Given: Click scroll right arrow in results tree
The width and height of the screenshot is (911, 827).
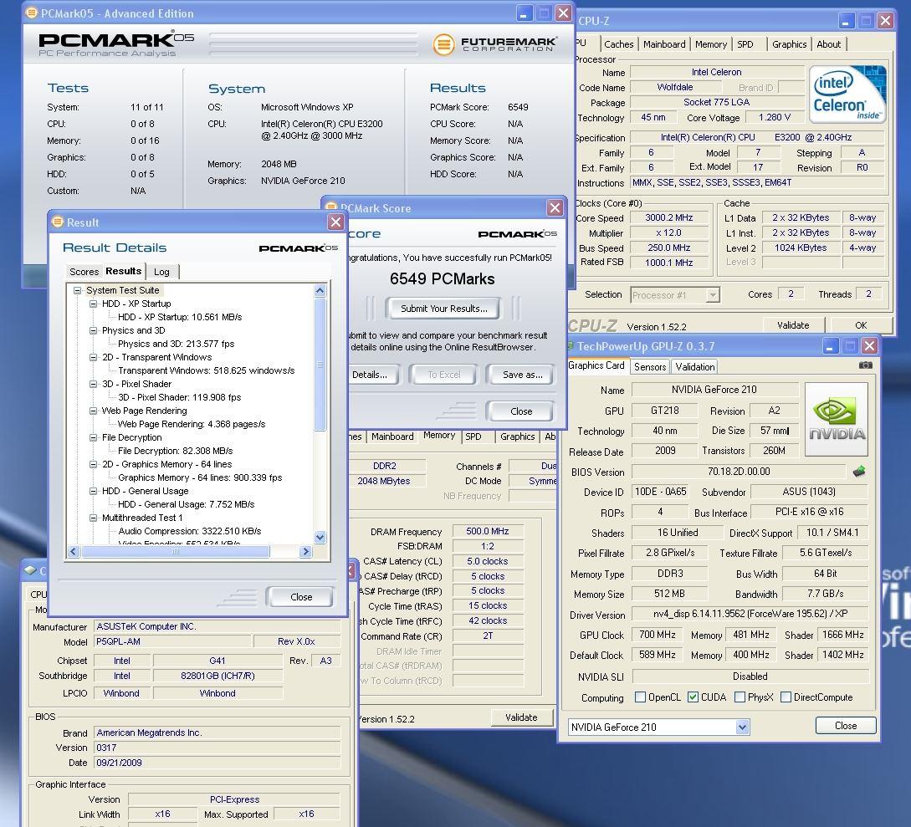Looking at the screenshot, I should pyautogui.click(x=305, y=552).
